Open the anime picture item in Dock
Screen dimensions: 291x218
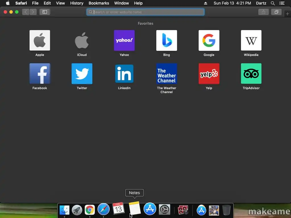coord(214,210)
